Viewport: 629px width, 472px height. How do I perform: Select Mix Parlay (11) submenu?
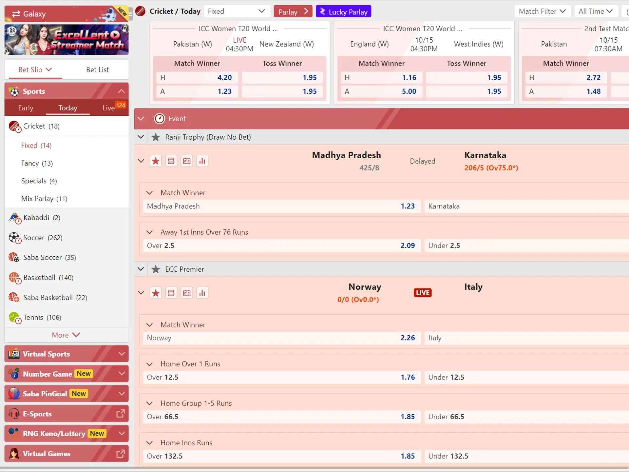point(44,199)
